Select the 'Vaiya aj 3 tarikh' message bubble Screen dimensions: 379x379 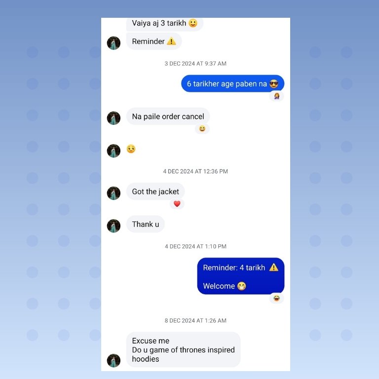click(165, 24)
